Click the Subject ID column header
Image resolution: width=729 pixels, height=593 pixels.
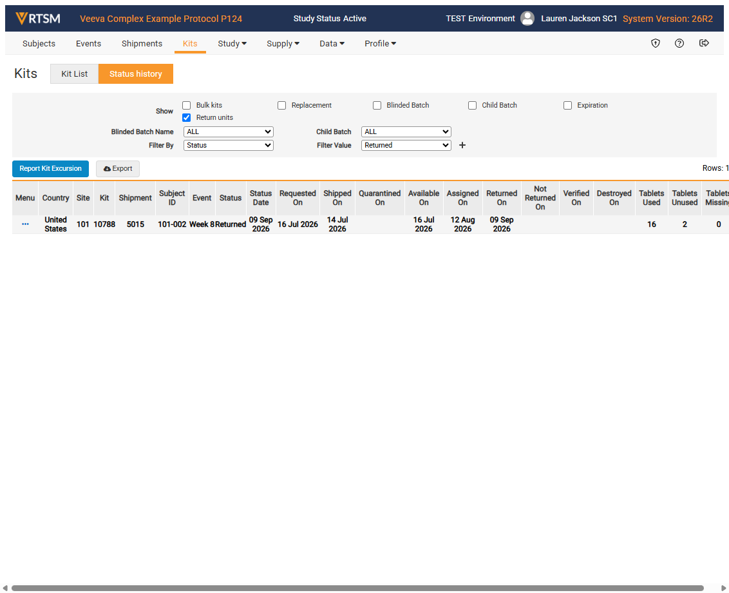tap(172, 198)
